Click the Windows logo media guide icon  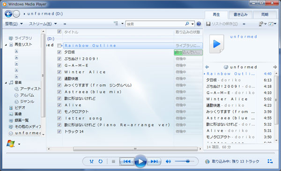(x=11, y=144)
